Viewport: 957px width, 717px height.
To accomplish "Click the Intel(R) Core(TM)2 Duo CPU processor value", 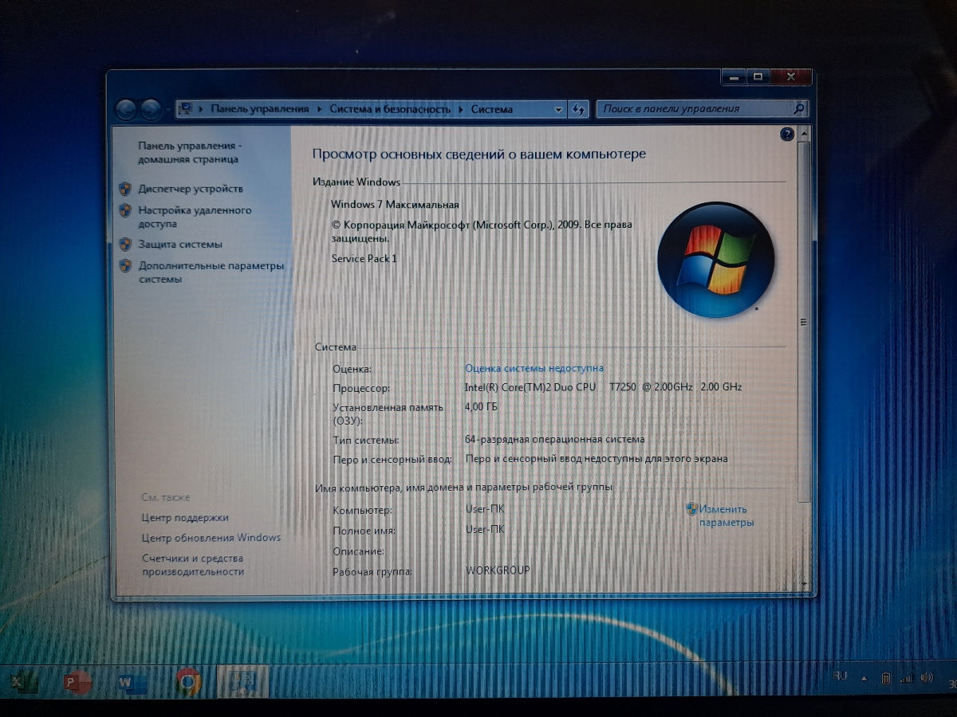I will [x=603, y=387].
